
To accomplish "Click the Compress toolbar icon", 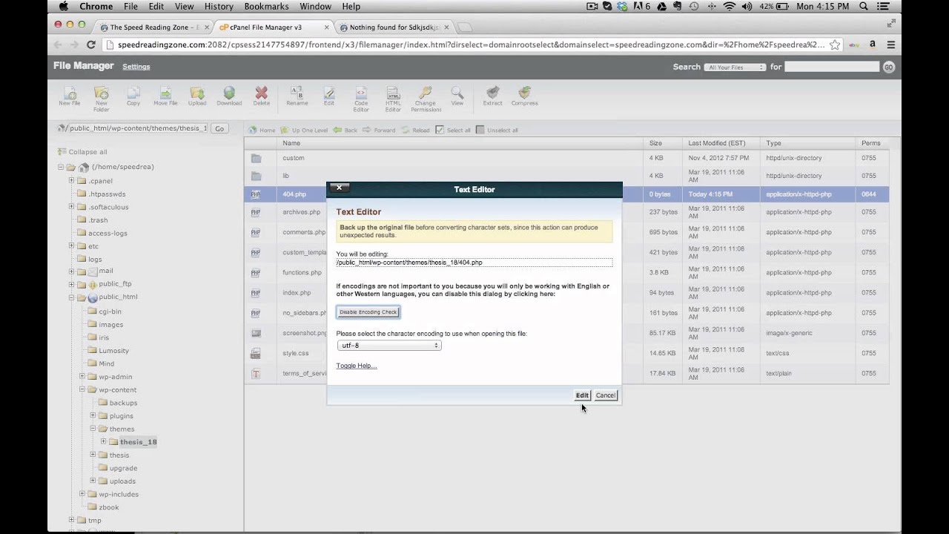I will (524, 96).
